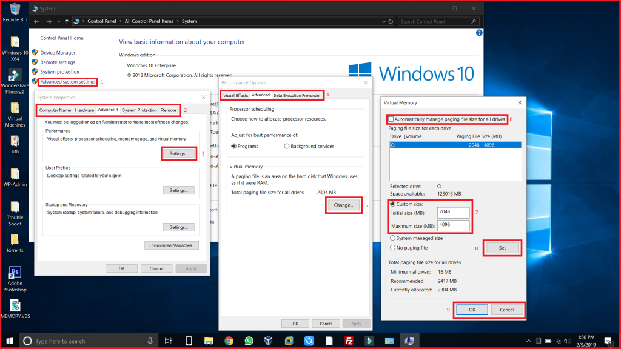Open the Data Execution Prevention tab
The width and height of the screenshot is (621, 349).
coord(297,95)
